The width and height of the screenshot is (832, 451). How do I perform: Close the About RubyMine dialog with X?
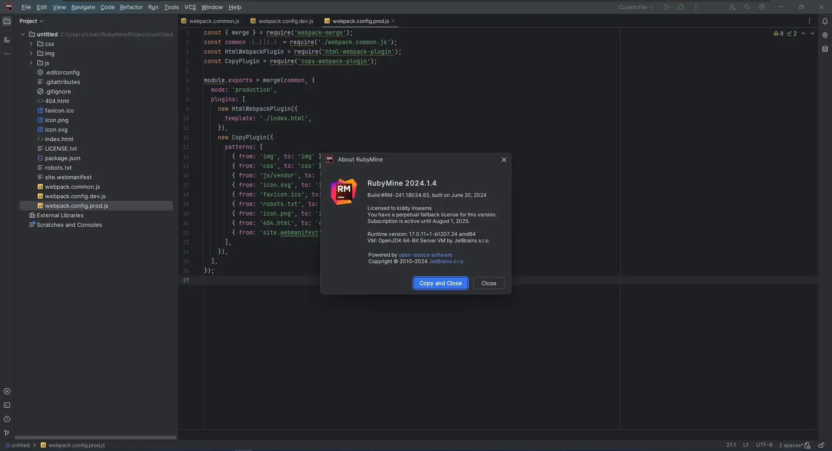tap(504, 160)
